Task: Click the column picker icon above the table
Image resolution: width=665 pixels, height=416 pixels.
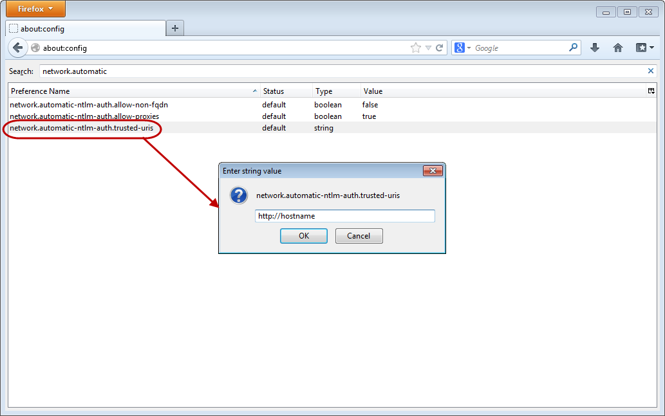Action: pyautogui.click(x=651, y=91)
